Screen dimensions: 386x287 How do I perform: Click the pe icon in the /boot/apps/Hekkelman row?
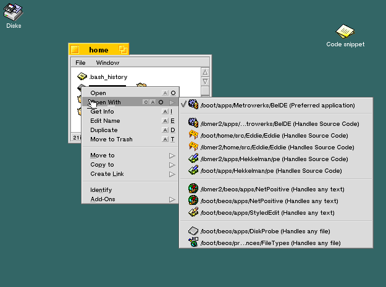193,170
